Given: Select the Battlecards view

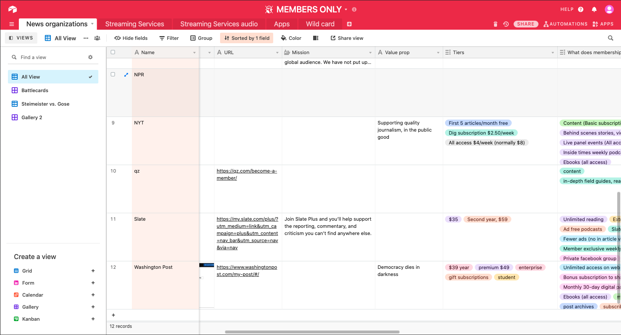Looking at the screenshot, I should [x=53, y=90].
